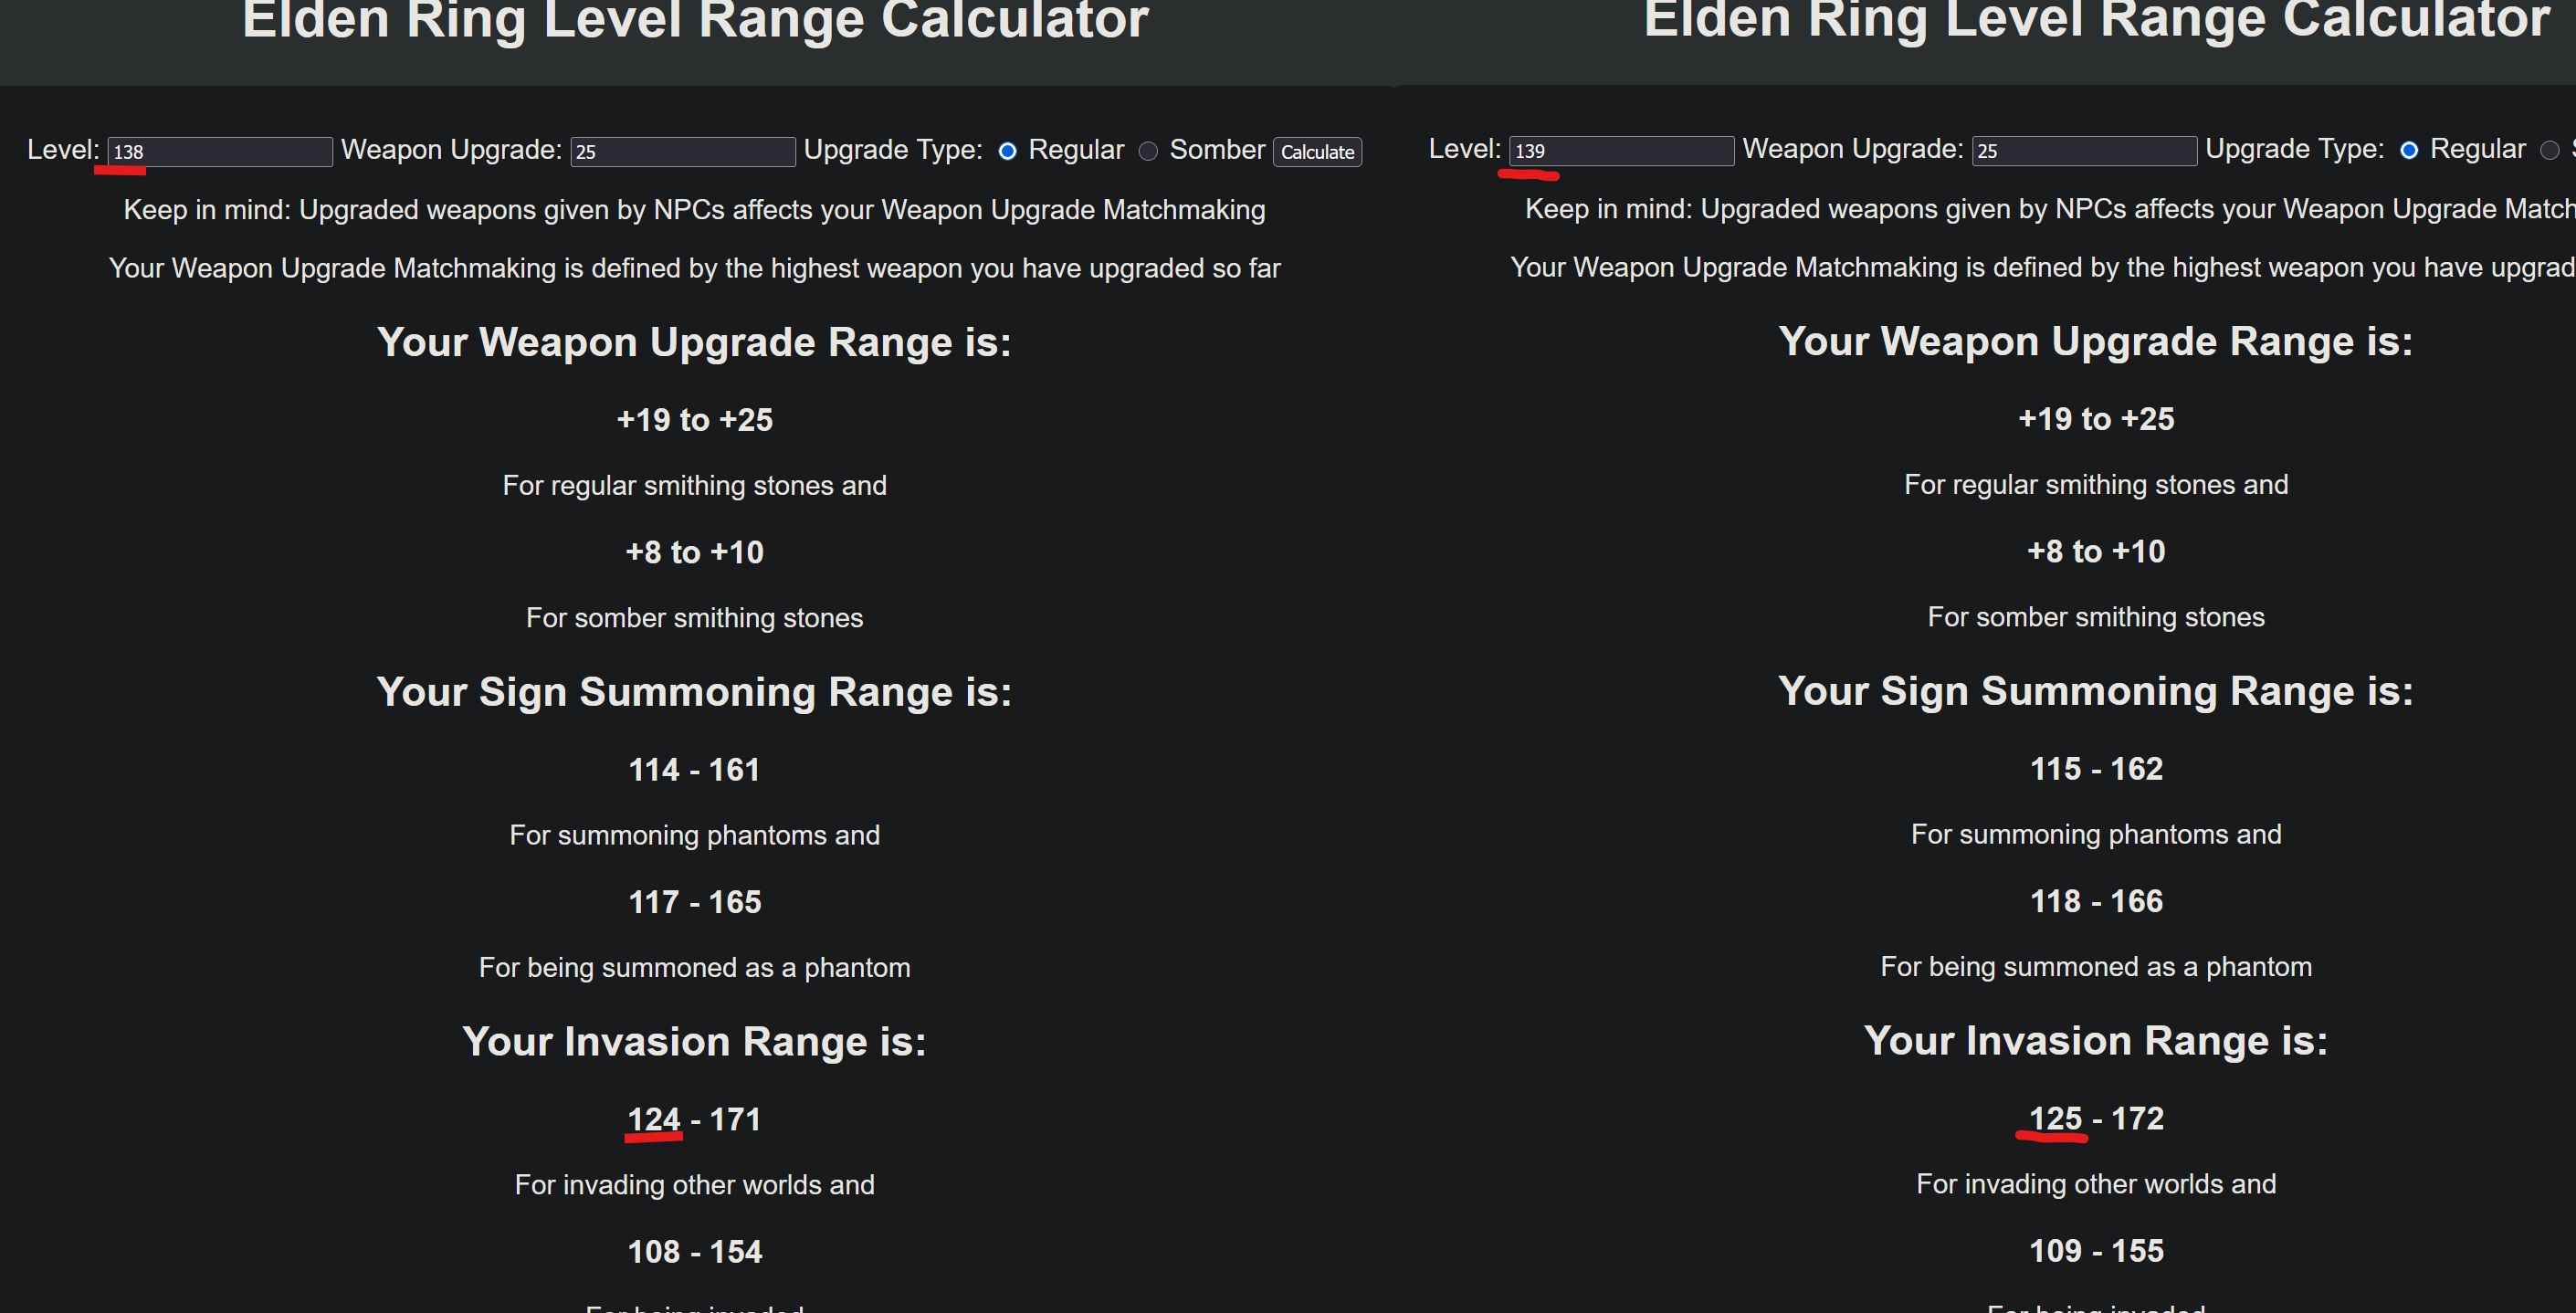Click the 115 - 162 summoning range value
The image size is (2576, 1313).
(2096, 769)
